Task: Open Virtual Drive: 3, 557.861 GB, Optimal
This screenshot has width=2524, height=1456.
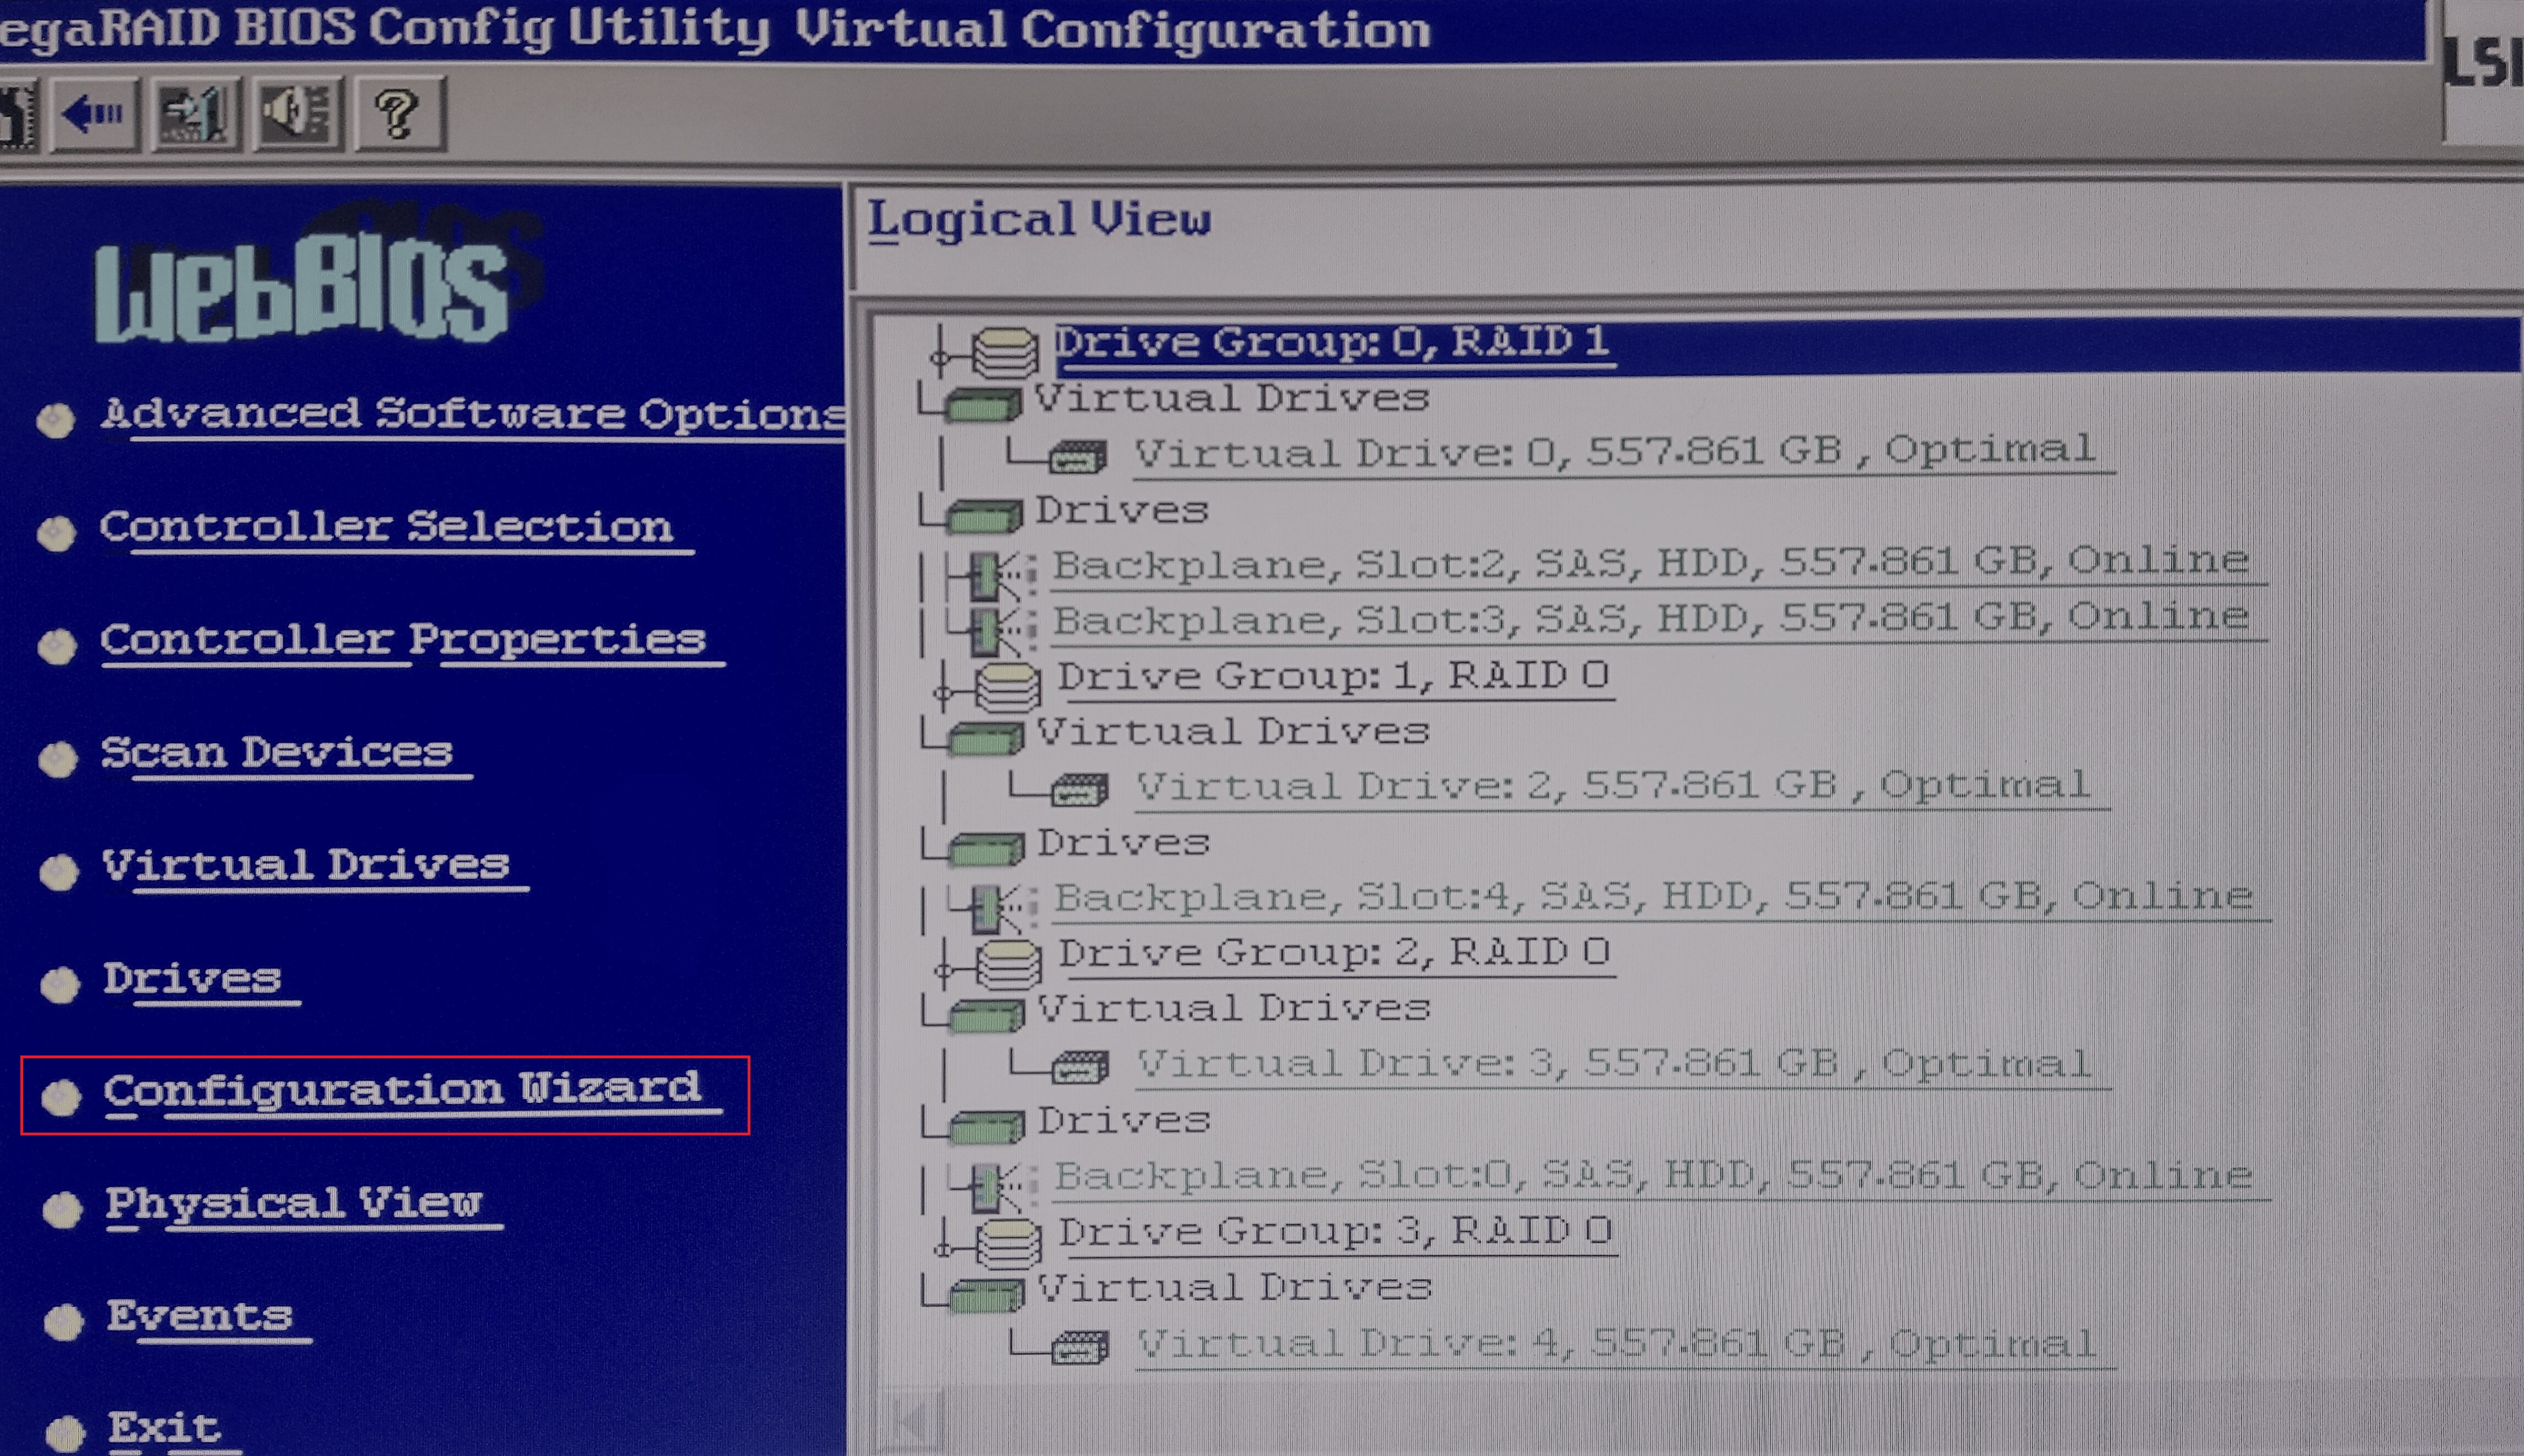Action: (x=1623, y=1065)
